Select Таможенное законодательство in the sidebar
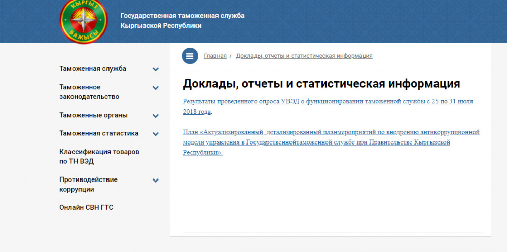The image size is (507, 252). (89, 92)
